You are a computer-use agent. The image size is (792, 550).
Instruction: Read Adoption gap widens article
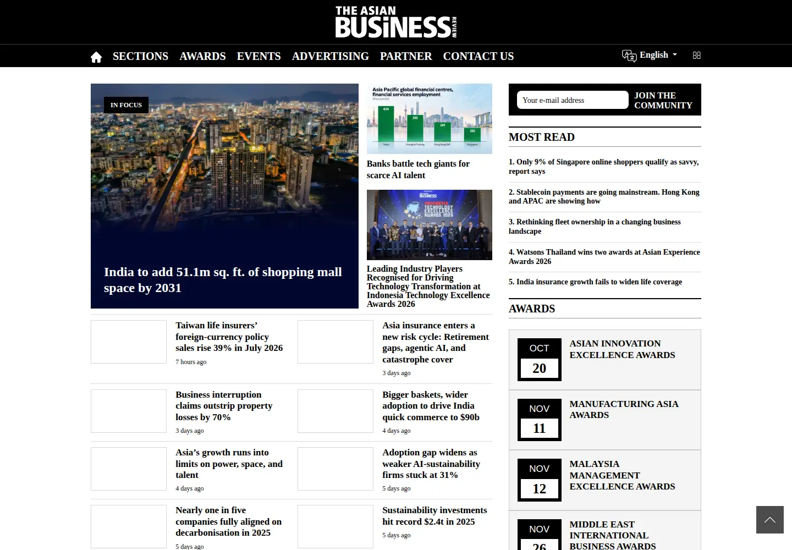click(431, 464)
